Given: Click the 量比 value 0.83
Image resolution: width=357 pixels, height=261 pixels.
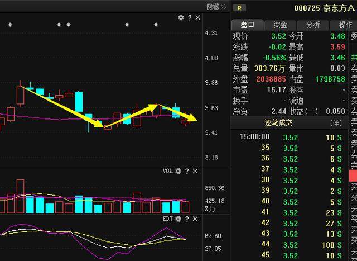Looking at the screenshot, I should click(x=338, y=68).
